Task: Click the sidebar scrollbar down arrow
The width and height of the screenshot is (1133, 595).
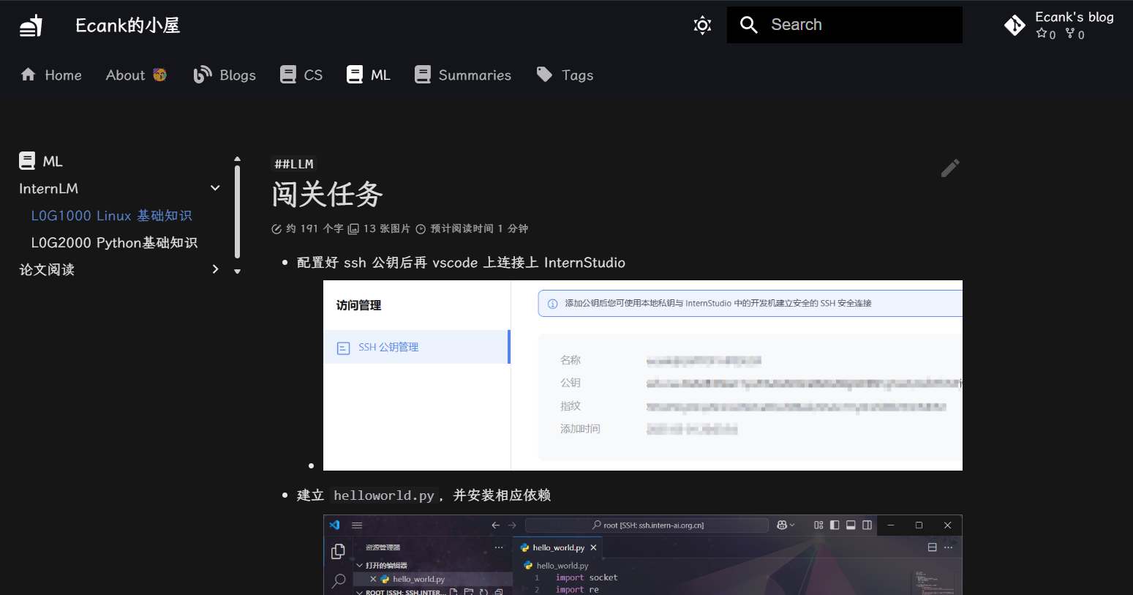Action: 237,272
